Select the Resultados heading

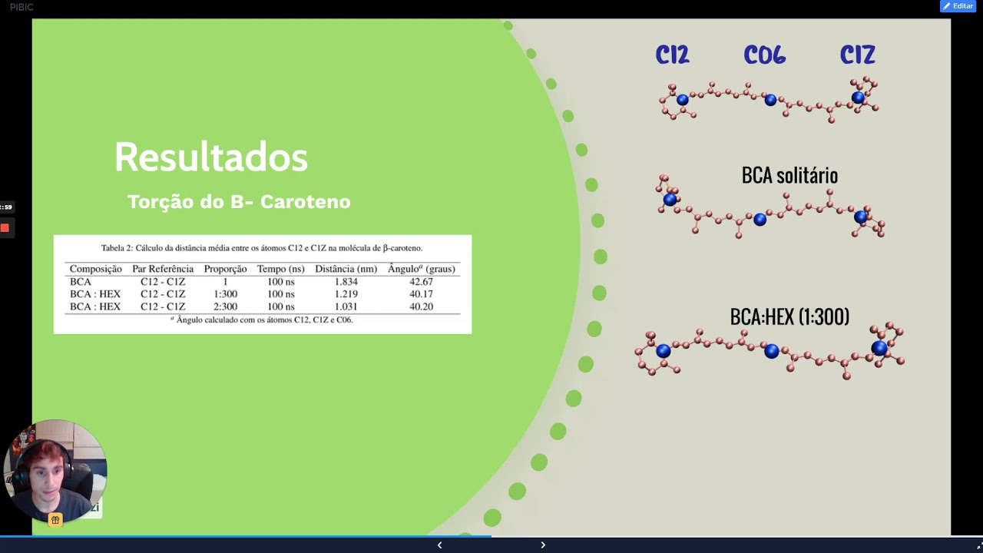pos(211,157)
